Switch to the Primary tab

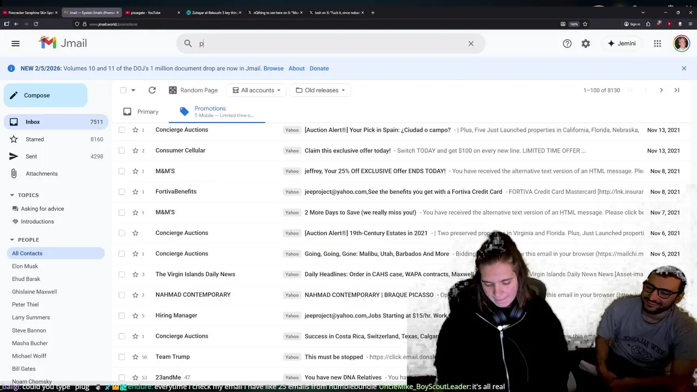point(141,112)
